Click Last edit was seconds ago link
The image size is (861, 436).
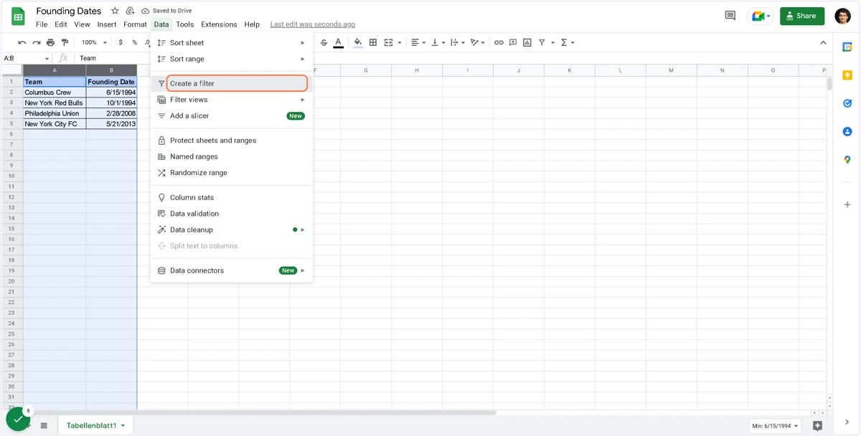(x=312, y=24)
